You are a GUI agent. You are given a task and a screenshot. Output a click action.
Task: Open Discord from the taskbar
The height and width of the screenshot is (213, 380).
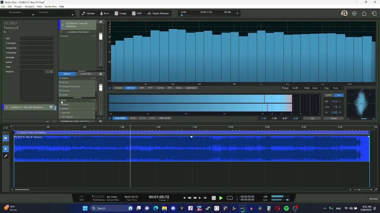pyautogui.click(x=173, y=208)
